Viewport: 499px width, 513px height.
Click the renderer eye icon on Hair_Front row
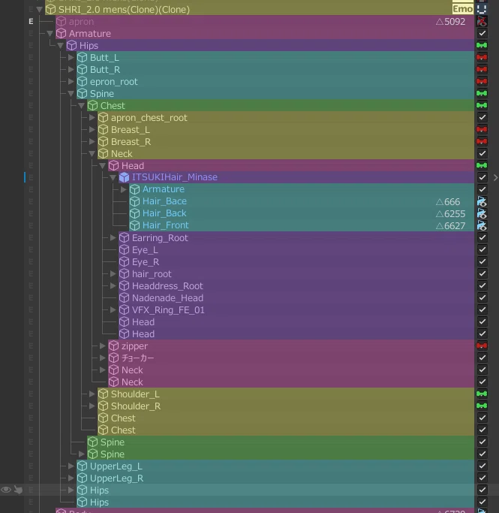click(482, 225)
